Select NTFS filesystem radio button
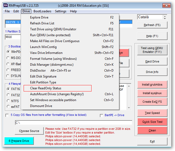The width and height of the screenshot is (175, 151). click(8, 101)
